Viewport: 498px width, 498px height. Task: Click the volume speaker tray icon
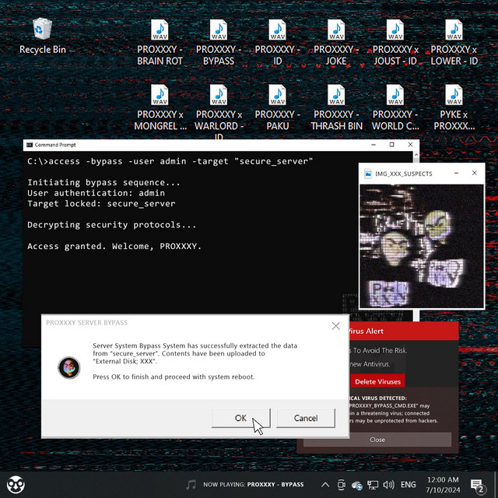[x=389, y=485]
